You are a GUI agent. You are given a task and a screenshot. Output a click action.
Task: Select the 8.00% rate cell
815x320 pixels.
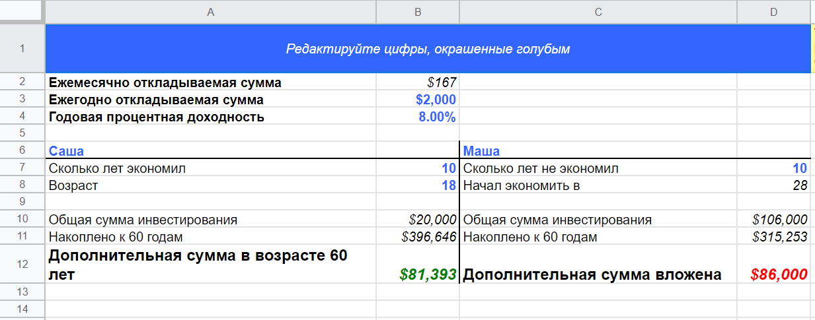pos(418,117)
